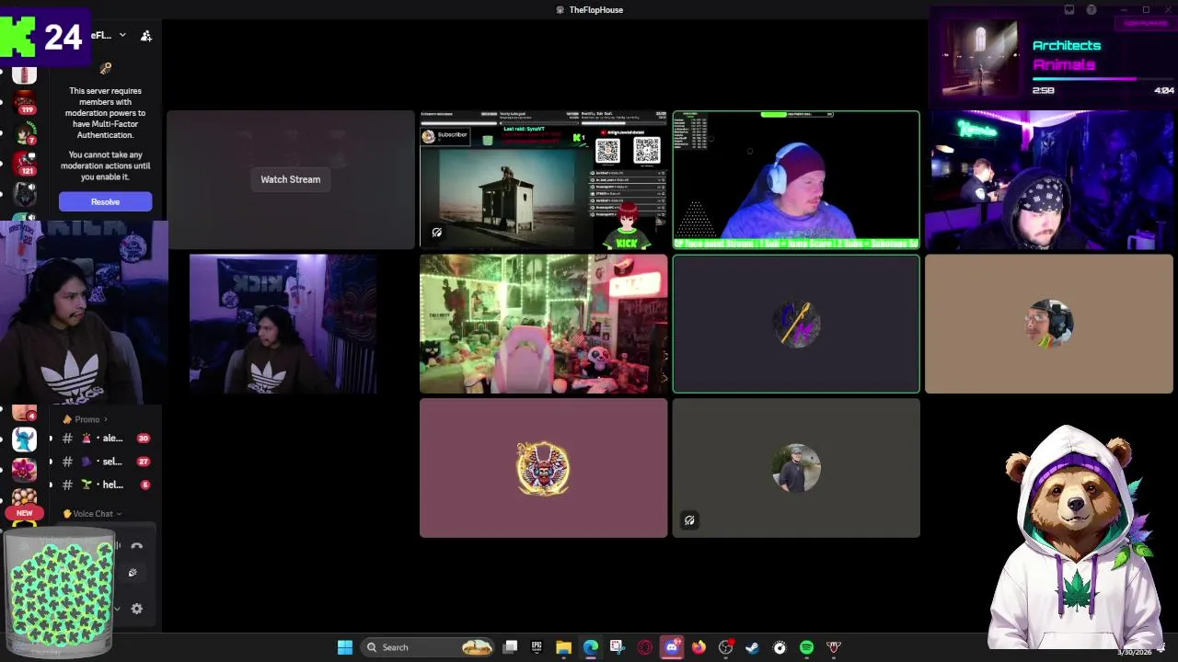Image resolution: width=1178 pixels, height=662 pixels.
Task: Click the TheFlopHouse window title
Action: click(x=595, y=10)
